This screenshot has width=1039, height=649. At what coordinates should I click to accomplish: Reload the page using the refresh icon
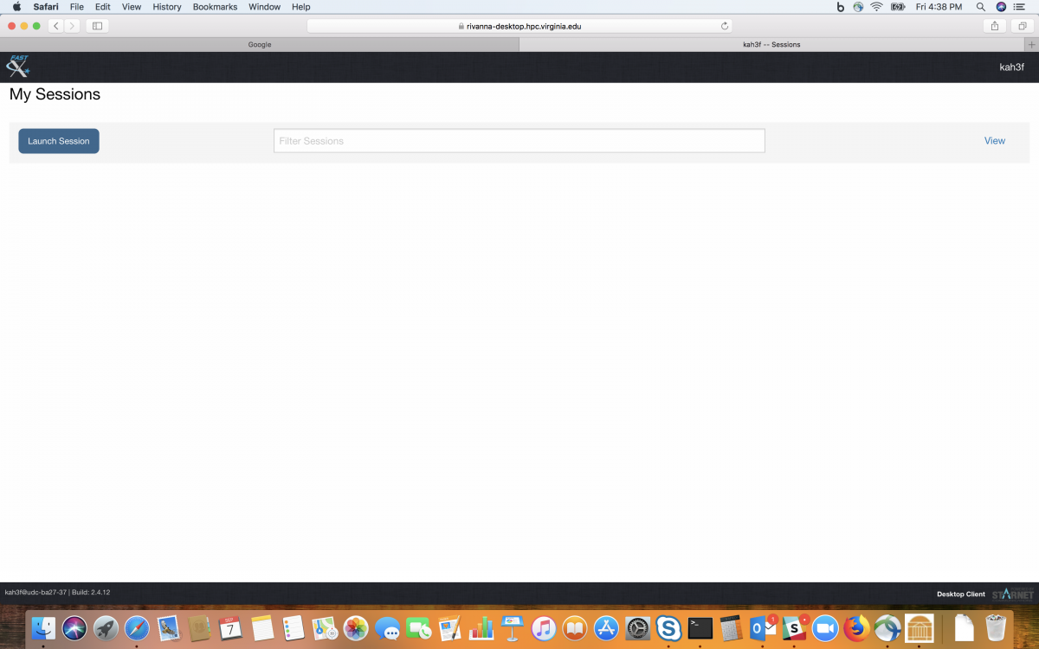[724, 26]
